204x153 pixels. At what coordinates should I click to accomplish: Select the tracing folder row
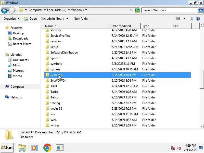[118, 103]
